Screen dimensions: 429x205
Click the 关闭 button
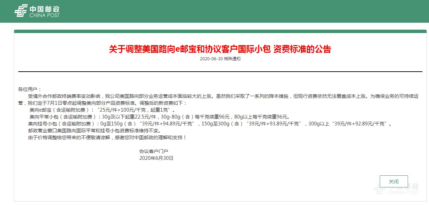394,182
